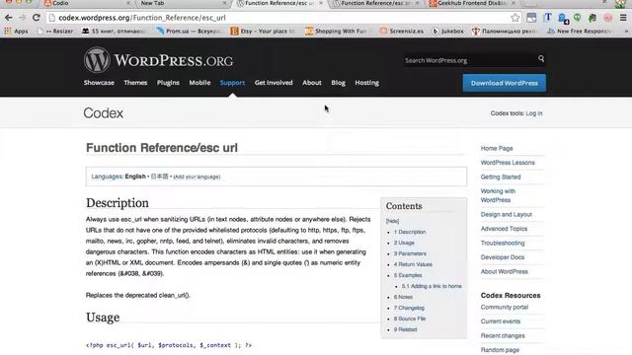Screen dimensions: 632x355
Task: Click the Codex heading
Action: coord(103,113)
